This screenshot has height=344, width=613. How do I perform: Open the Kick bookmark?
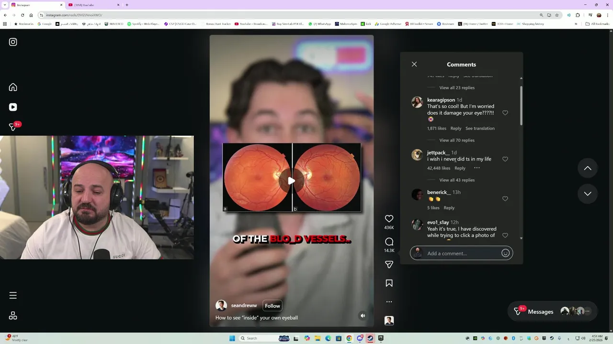point(366,24)
